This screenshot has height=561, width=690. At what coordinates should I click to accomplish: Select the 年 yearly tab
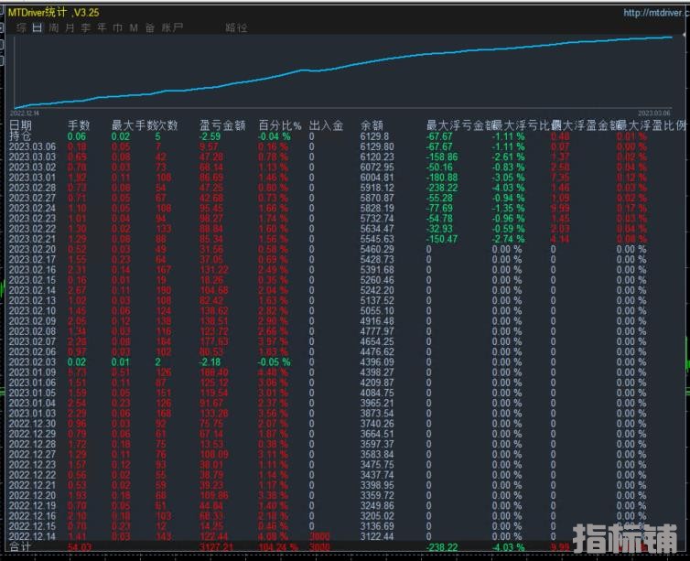[102, 27]
